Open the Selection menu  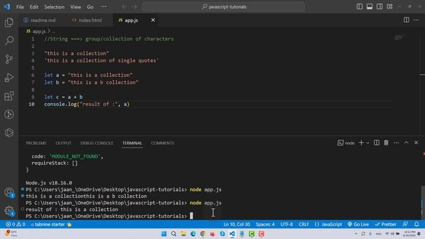[54, 7]
